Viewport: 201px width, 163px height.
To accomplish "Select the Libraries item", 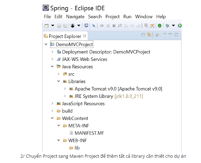I will coord(74,81).
